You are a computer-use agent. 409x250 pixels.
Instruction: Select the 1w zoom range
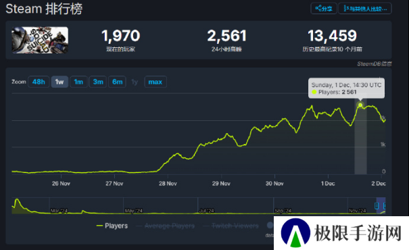[x=59, y=82]
